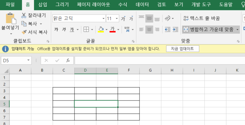245x125 pixels.
Task: Align text left
Action: click(141, 29)
